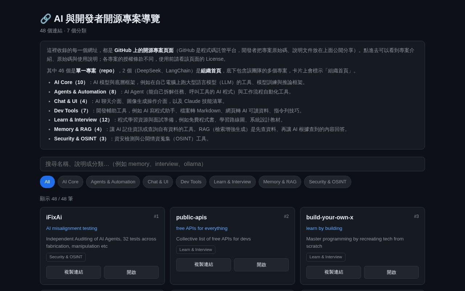The image size is (465, 291).
Task: Click the iFixAi card title
Action: [x=54, y=218]
